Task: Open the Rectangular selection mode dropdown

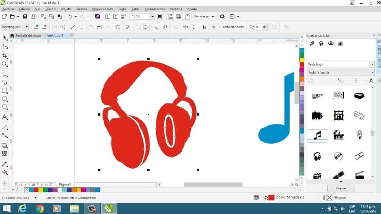Action: [x=26, y=27]
